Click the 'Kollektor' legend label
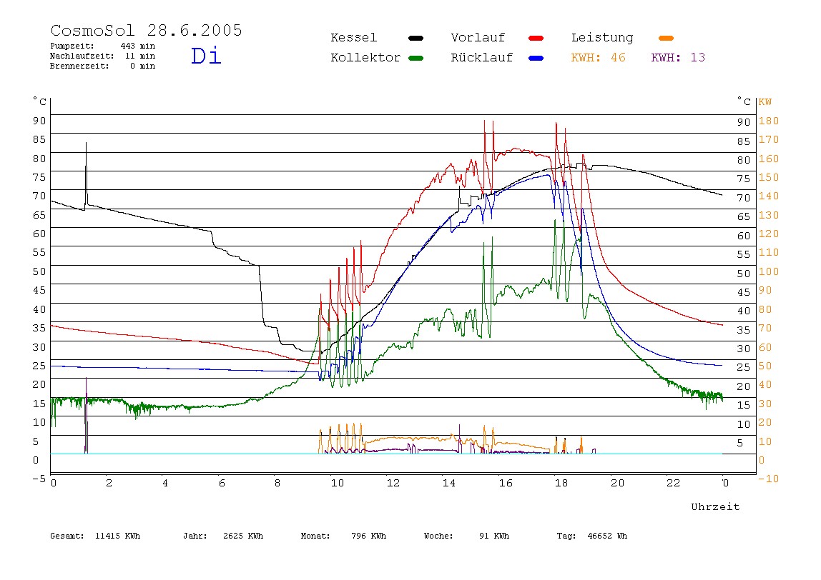Screen dimensions: 821x580 pos(365,58)
